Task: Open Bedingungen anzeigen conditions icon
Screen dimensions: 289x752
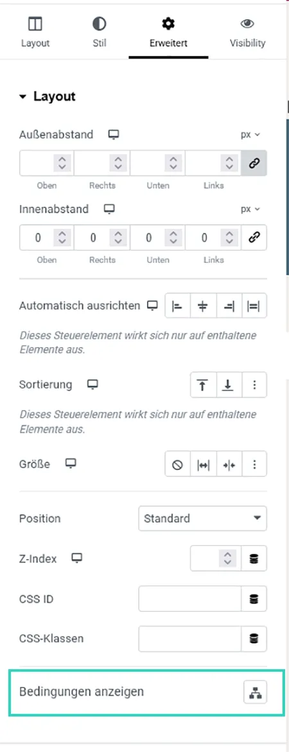Action: [254, 692]
